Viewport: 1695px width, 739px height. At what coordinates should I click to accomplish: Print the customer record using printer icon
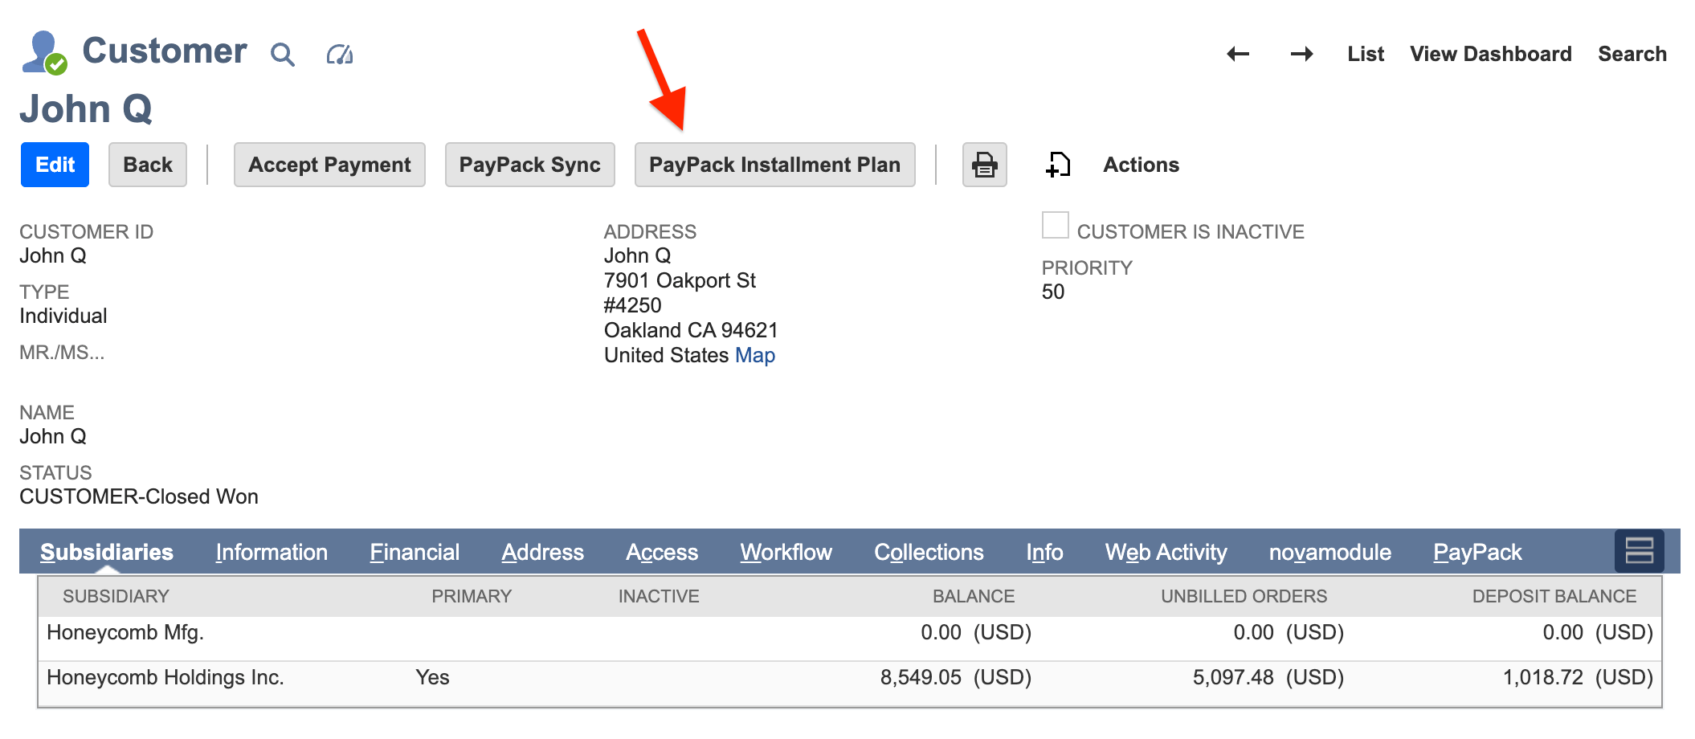984,165
